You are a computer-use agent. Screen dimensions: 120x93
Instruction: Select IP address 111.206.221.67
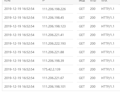tap(53, 78)
